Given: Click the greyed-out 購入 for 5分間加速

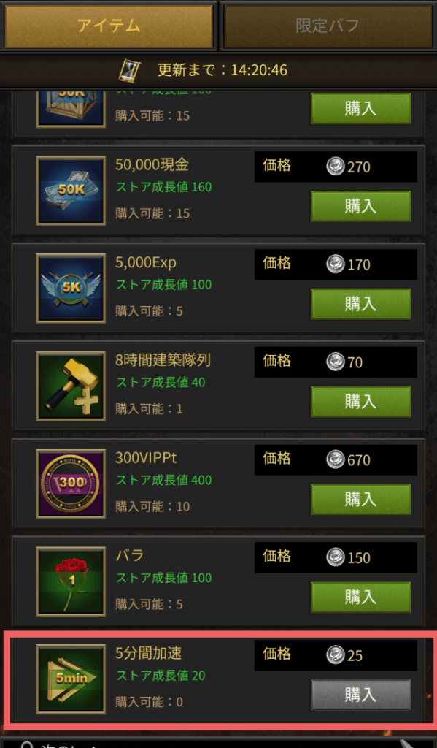Looking at the screenshot, I should tap(360, 695).
